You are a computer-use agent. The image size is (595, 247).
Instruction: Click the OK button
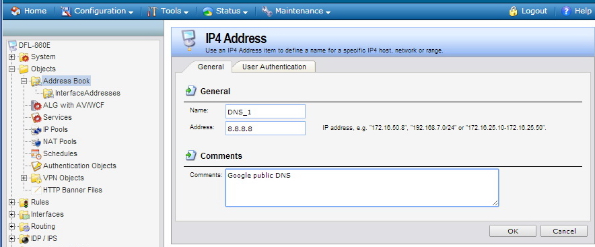click(x=513, y=231)
